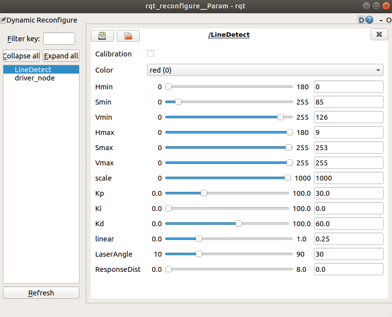Focus the Smax value field showing 253

tap(348, 148)
